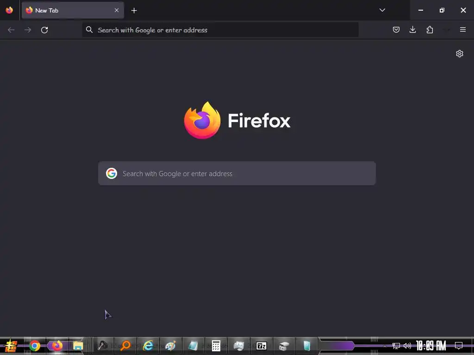474x355 pixels.
Task: Launch 7-Zip from the taskbar
Action: tap(262, 346)
